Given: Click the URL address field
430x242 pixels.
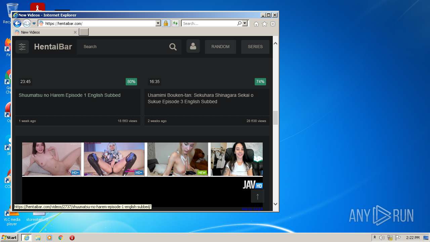Looking at the screenshot, I should pyautogui.click(x=97, y=24).
